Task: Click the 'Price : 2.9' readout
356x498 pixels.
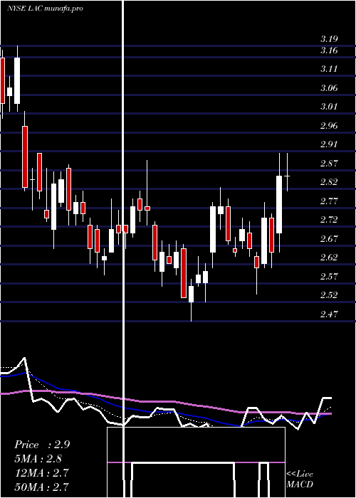Action: point(41,445)
